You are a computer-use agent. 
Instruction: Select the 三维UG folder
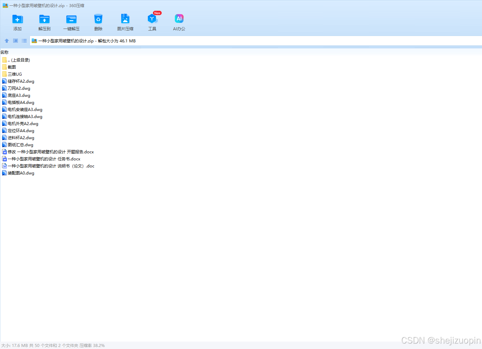(12, 74)
